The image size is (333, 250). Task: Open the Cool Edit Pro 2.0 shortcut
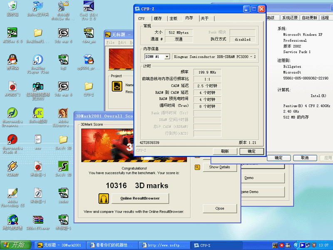point(89,10)
